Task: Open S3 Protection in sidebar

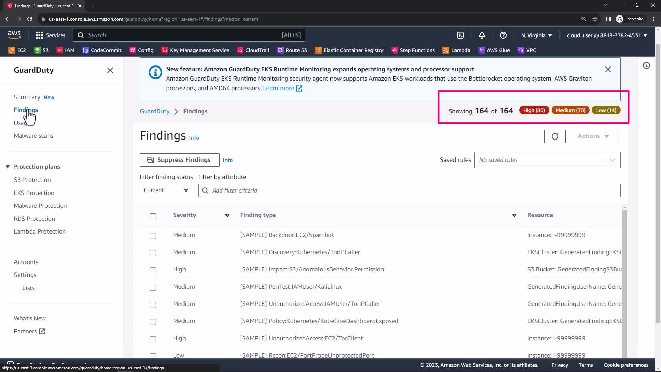Action: click(x=32, y=180)
